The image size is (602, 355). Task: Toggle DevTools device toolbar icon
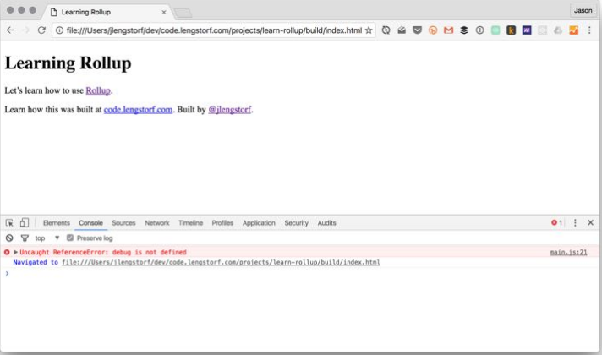[x=25, y=223]
